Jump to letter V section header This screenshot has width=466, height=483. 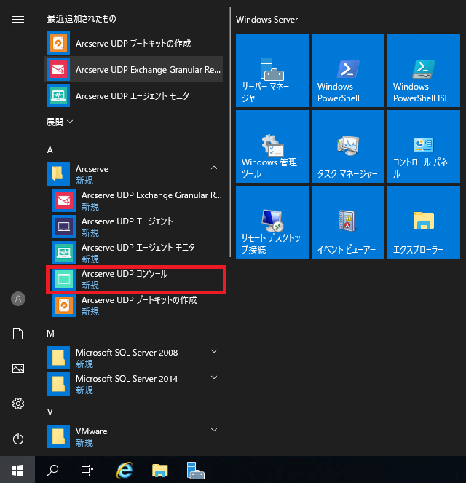coord(50,412)
